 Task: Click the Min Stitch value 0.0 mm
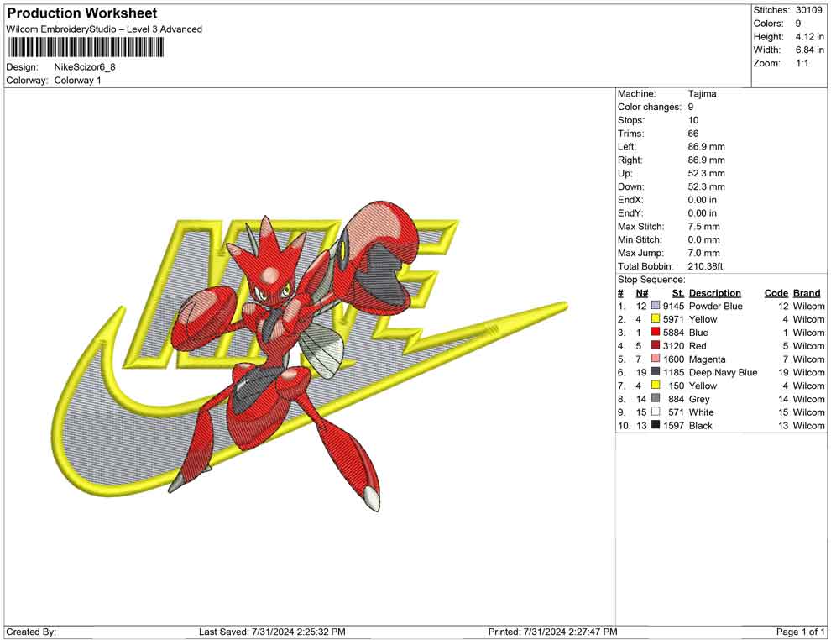tap(703, 239)
